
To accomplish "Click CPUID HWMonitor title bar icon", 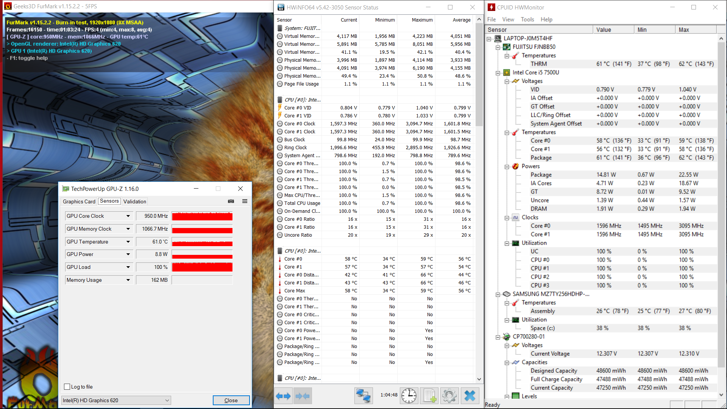I will pyautogui.click(x=491, y=7).
